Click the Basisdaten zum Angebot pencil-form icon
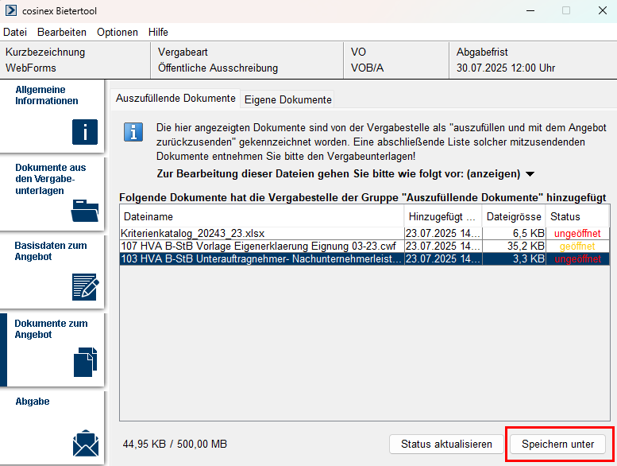 click(x=86, y=287)
